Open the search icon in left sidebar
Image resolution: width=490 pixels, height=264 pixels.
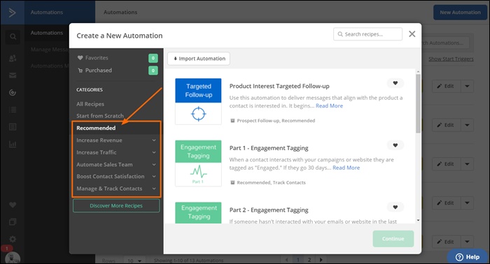point(13,37)
